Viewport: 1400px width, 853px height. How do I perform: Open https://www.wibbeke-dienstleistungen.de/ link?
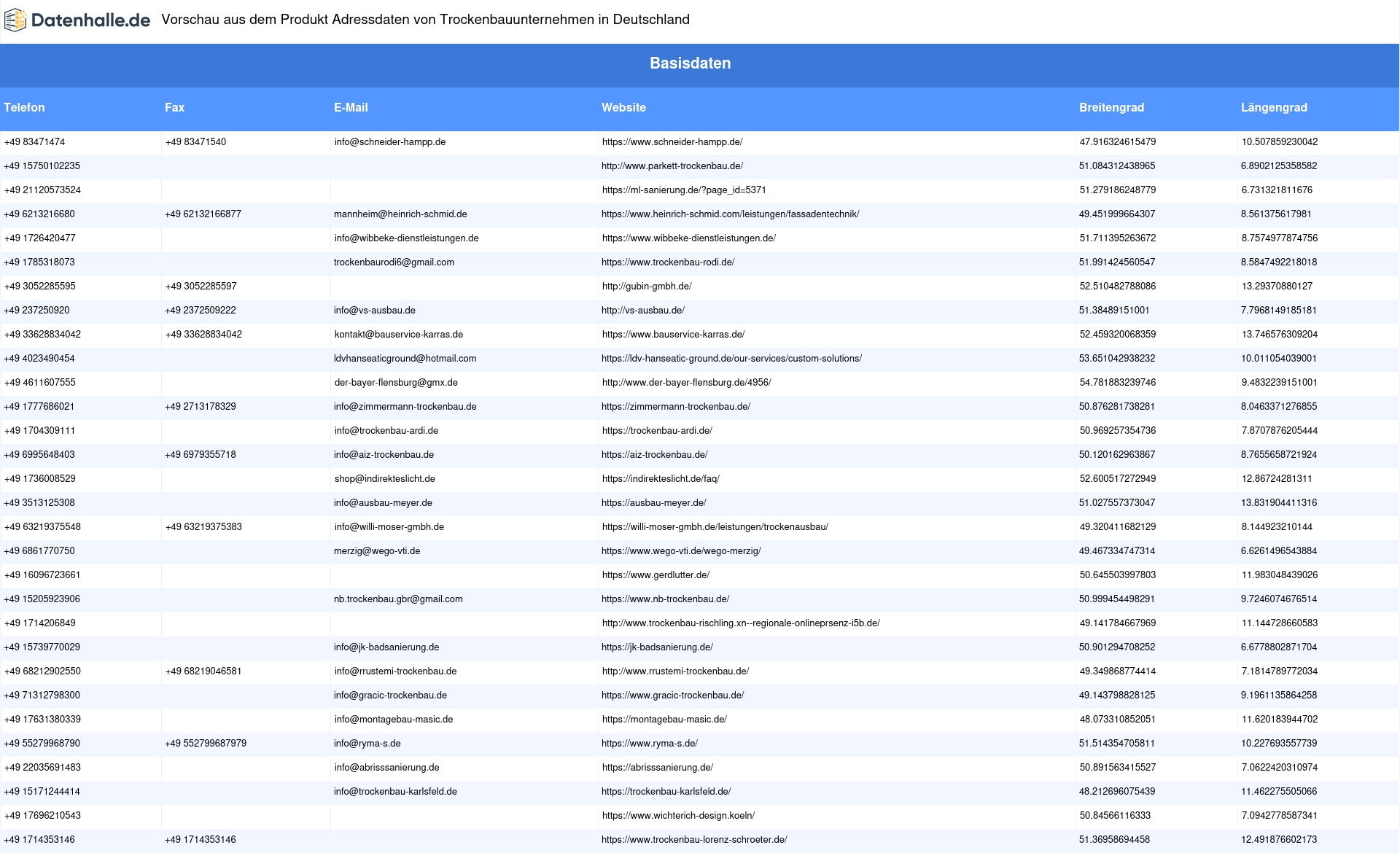pyautogui.click(x=688, y=238)
